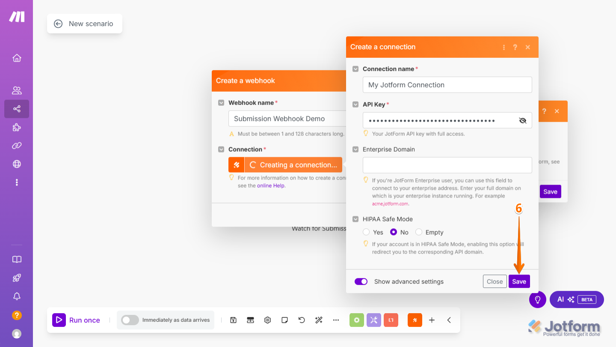The height and width of the screenshot is (347, 616).
Task: Open help icon in Create a connection header
Action: click(515, 47)
